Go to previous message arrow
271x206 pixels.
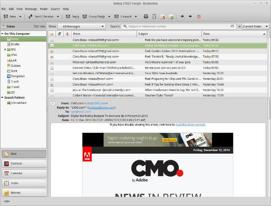point(182,17)
